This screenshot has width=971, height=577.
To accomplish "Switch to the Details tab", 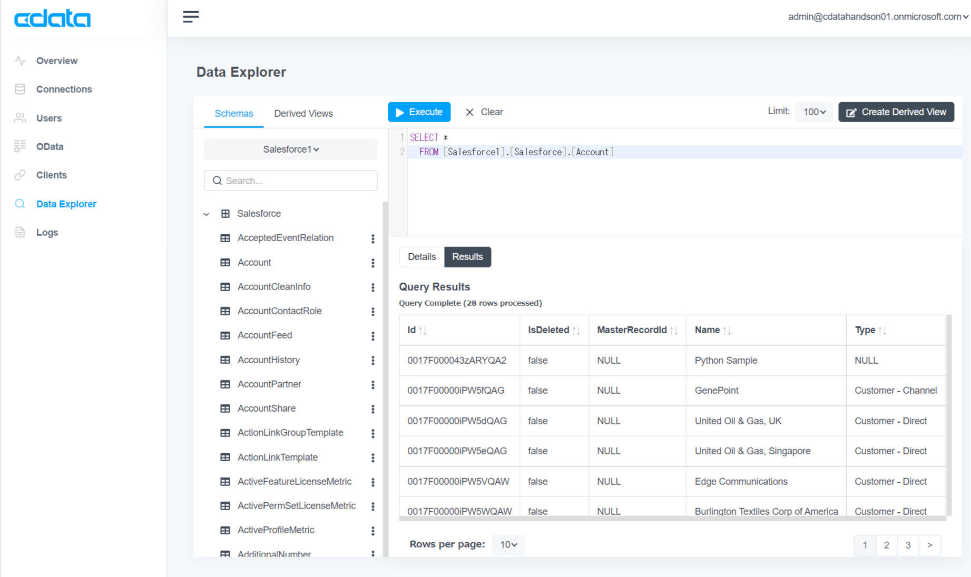I will 421,257.
